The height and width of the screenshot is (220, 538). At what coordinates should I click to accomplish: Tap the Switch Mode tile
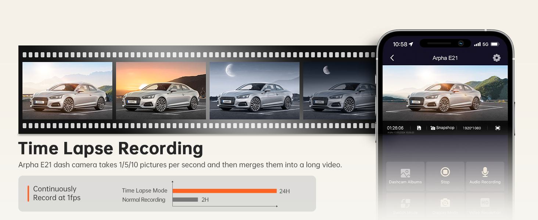[x=405, y=206]
